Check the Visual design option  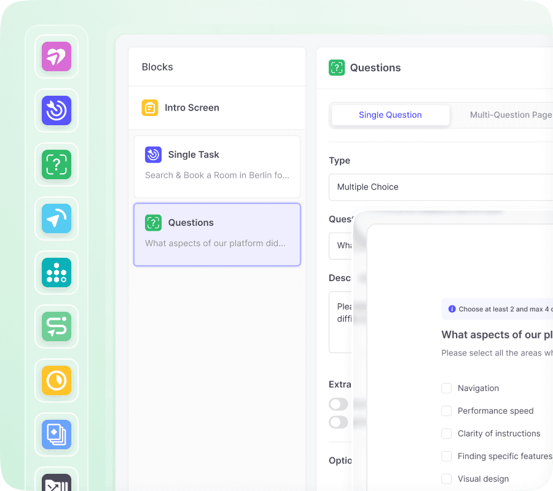[447, 479]
